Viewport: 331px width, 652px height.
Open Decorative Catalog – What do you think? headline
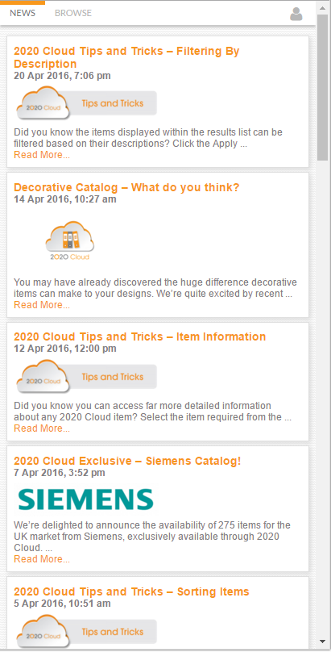coord(126,187)
